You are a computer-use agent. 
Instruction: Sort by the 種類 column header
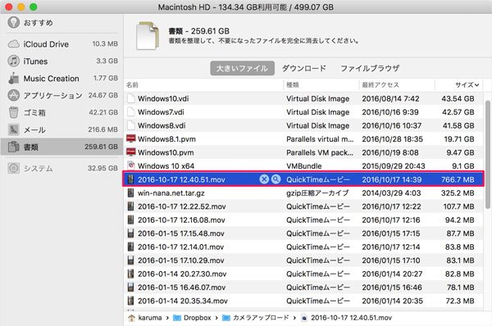click(x=293, y=84)
